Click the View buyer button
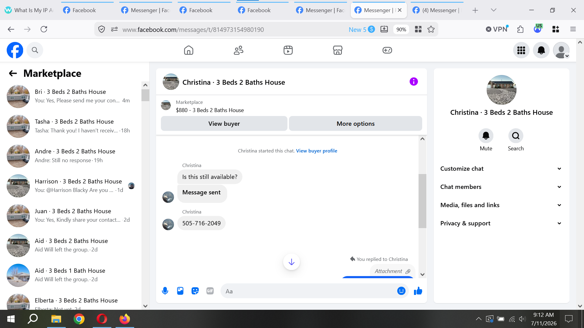 (x=224, y=124)
